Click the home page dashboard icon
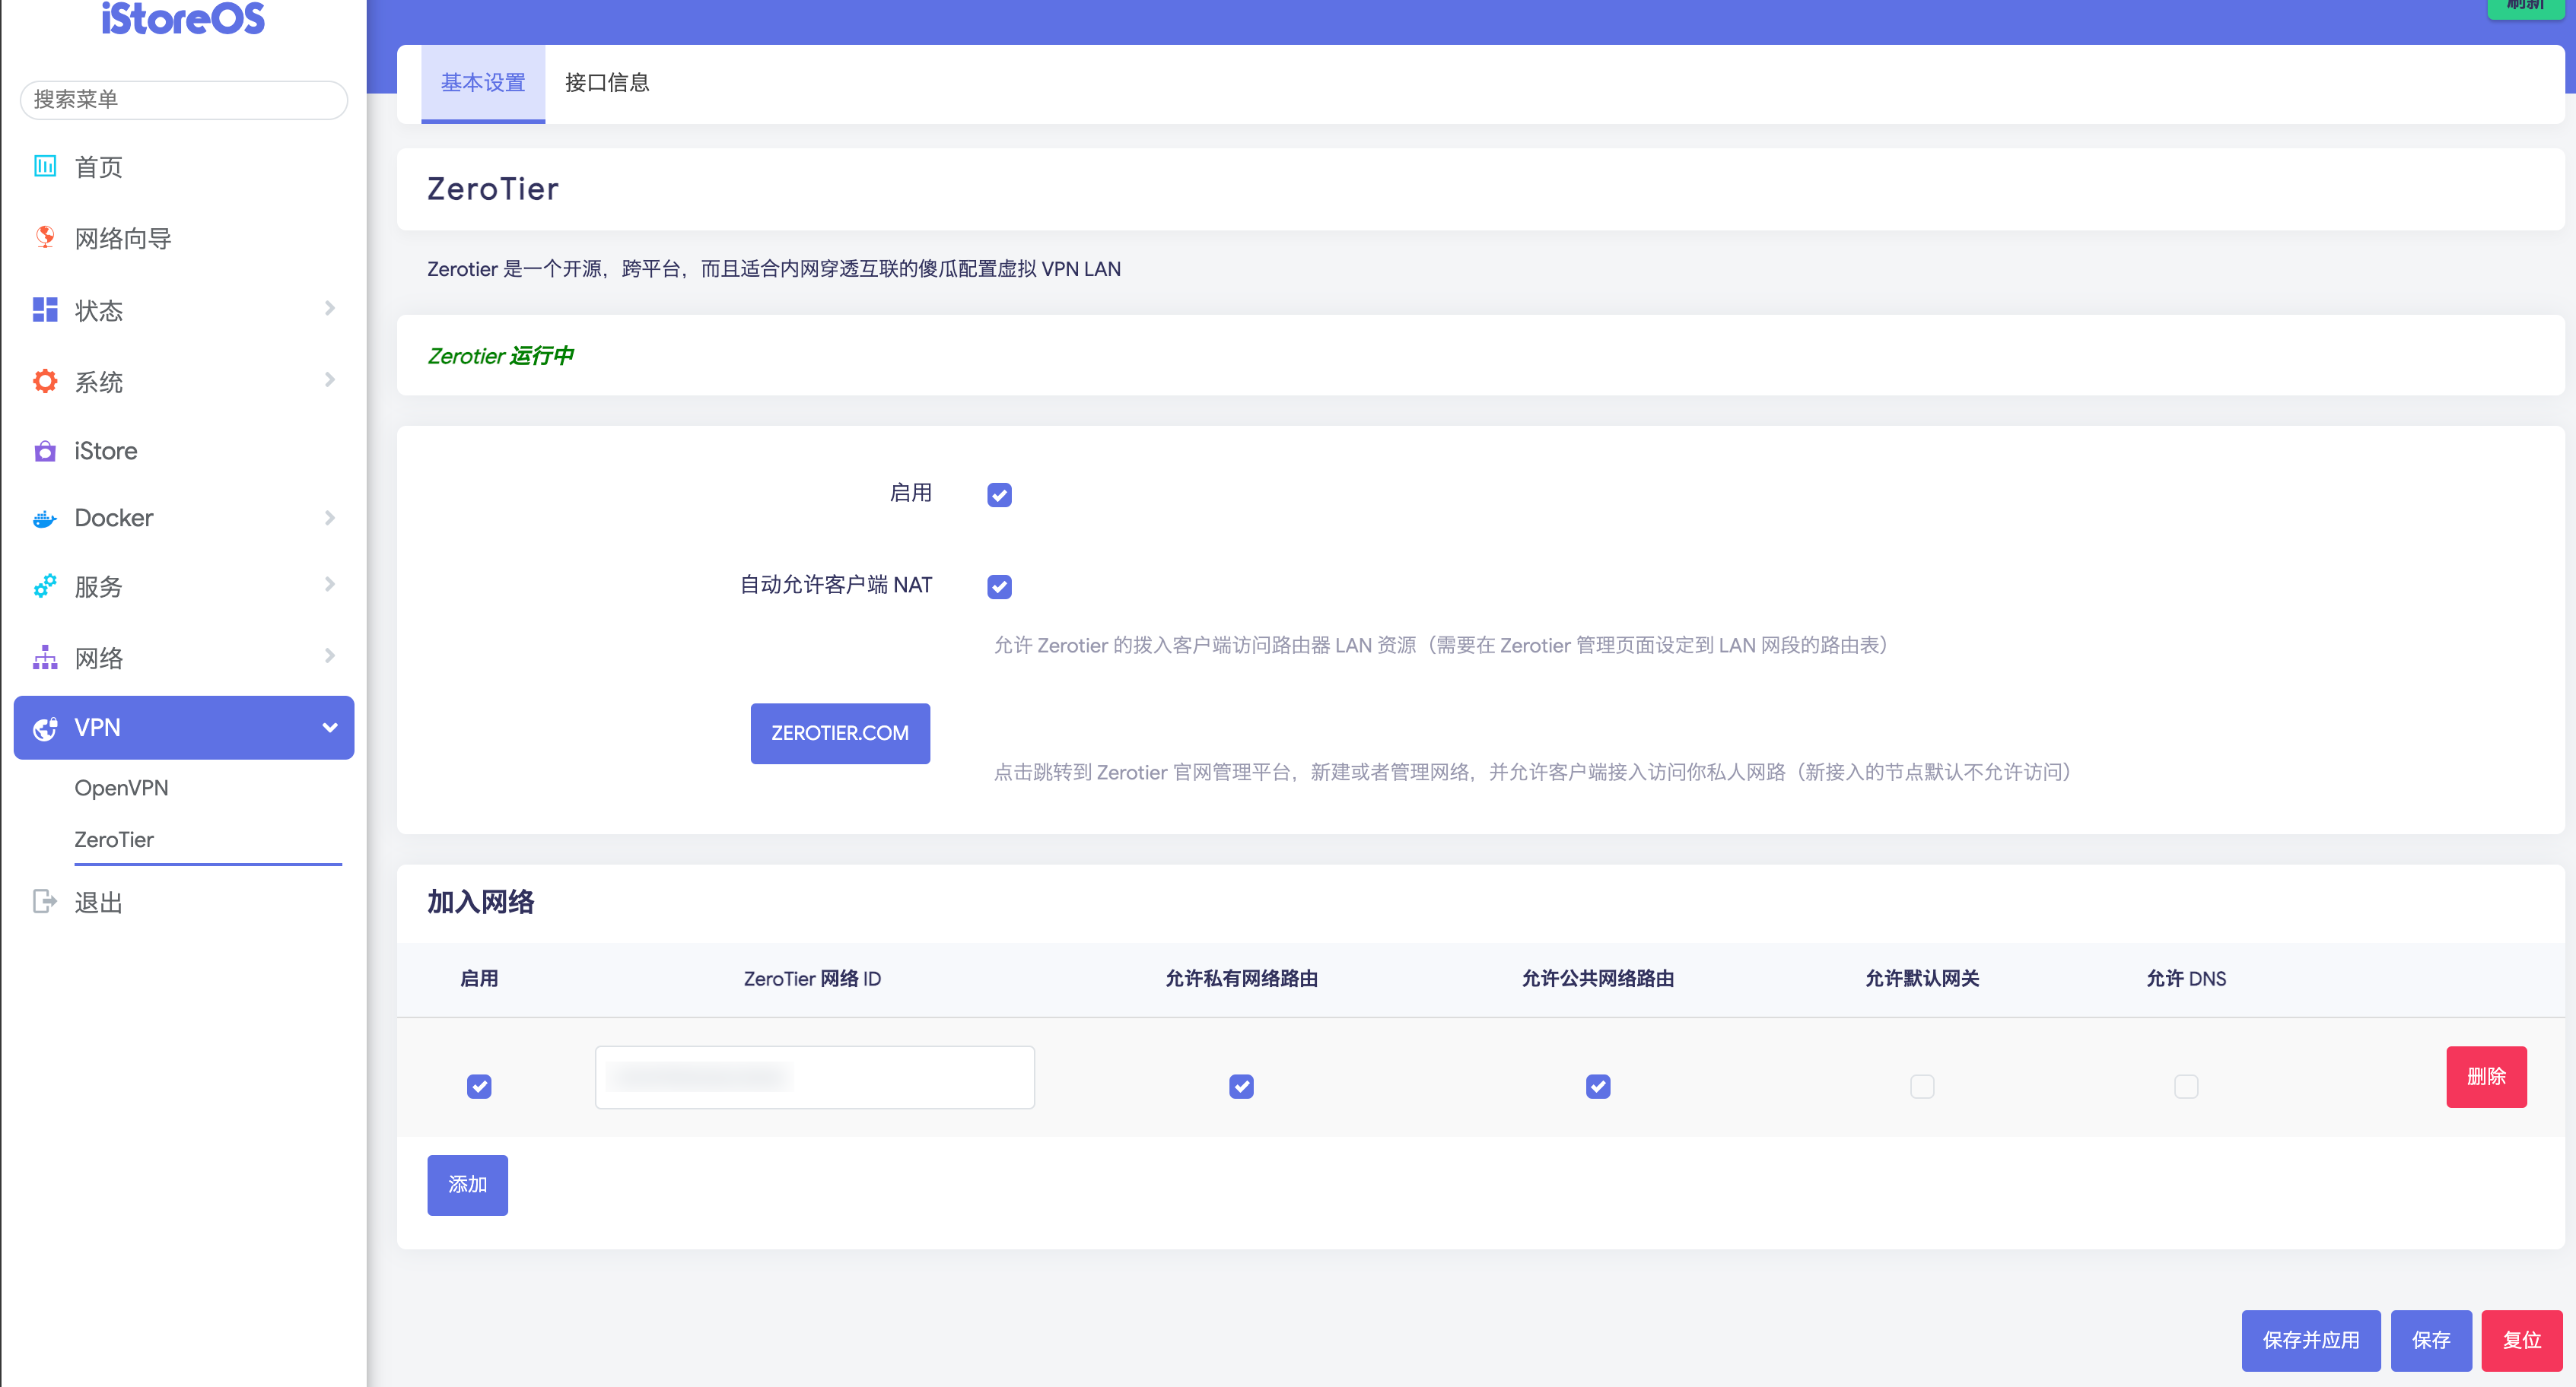 tap(45, 166)
